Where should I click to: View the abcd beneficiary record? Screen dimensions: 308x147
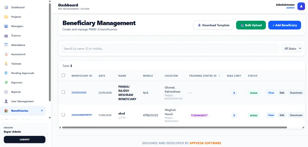tap(271, 115)
